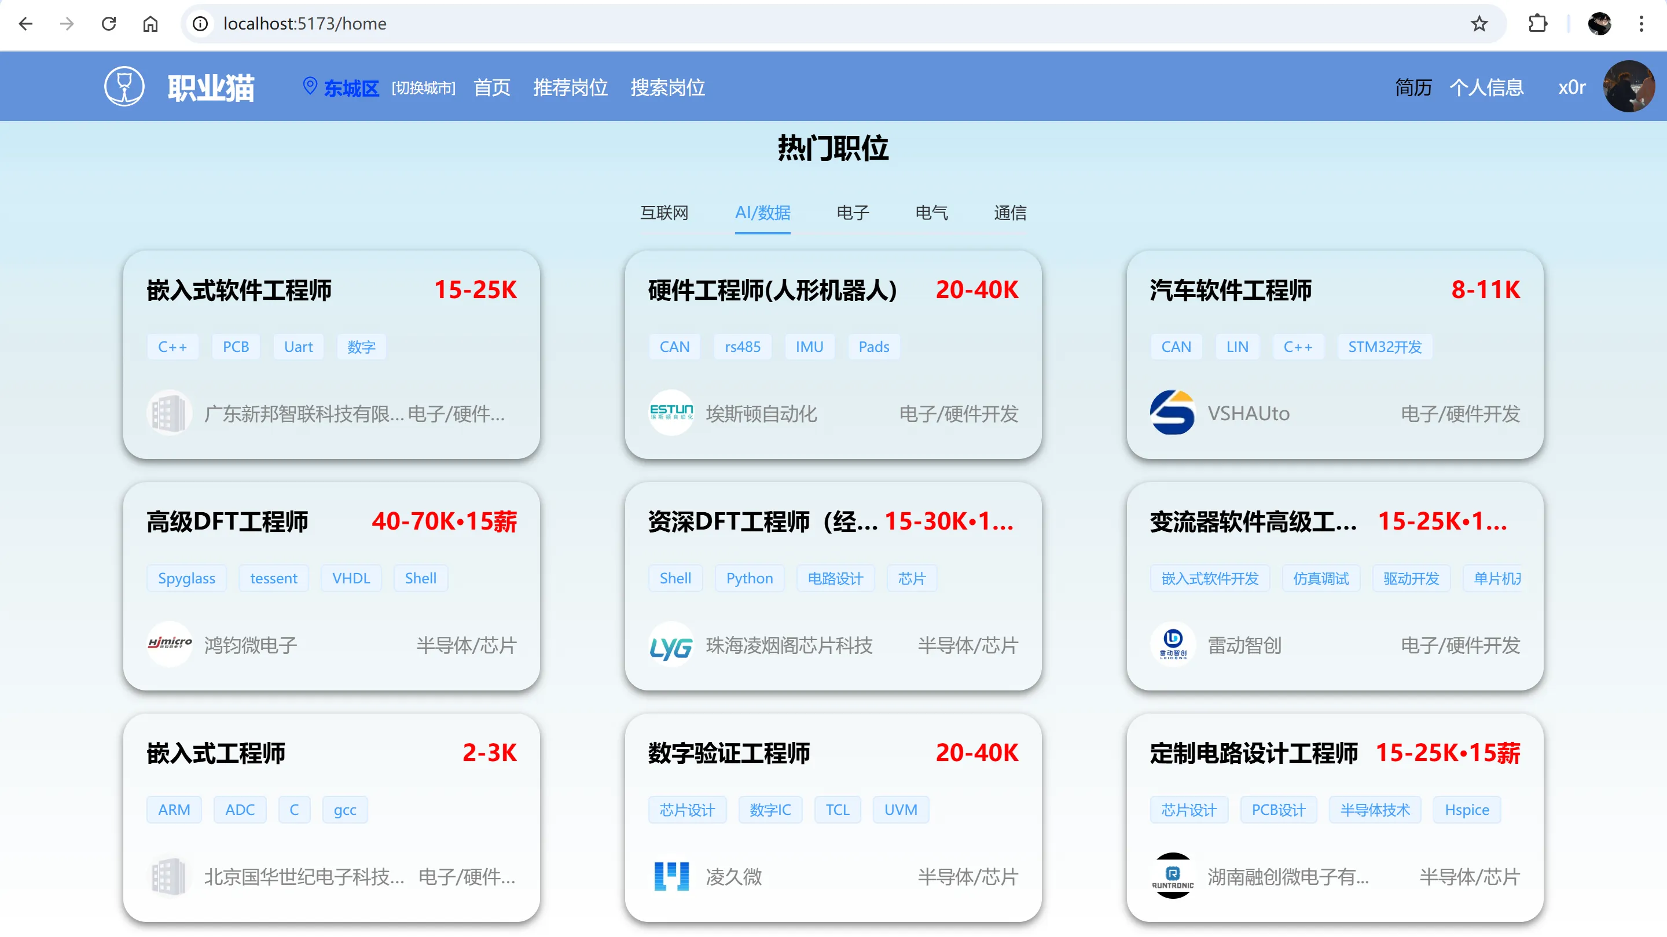Open Chrome three-dot menu
The height and width of the screenshot is (937, 1667).
click(x=1641, y=24)
